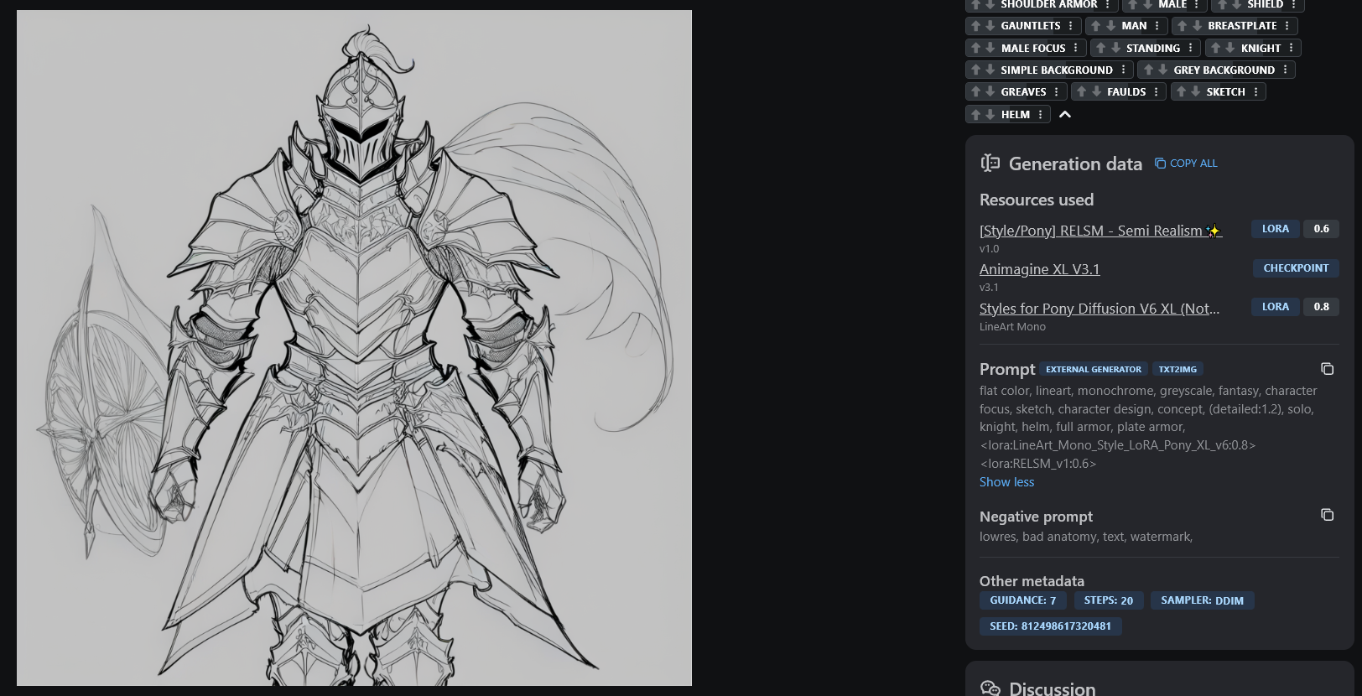This screenshot has width=1362, height=696.
Task: Click the 0.8 LoRA weight badge
Action: 1321,307
